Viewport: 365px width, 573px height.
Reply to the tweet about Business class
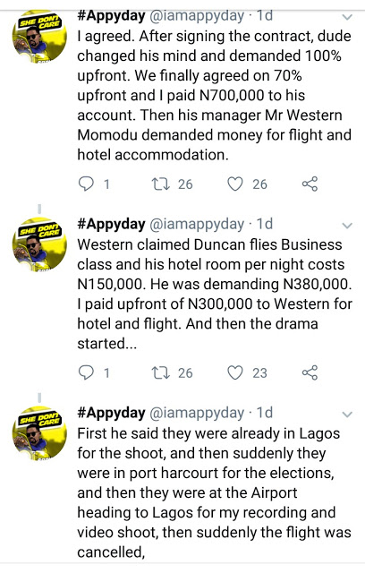(87, 372)
